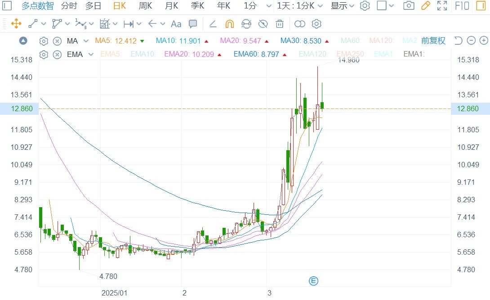Delete drawings with the trash icon
The height and width of the screenshot is (300, 490).
click(x=280, y=24)
